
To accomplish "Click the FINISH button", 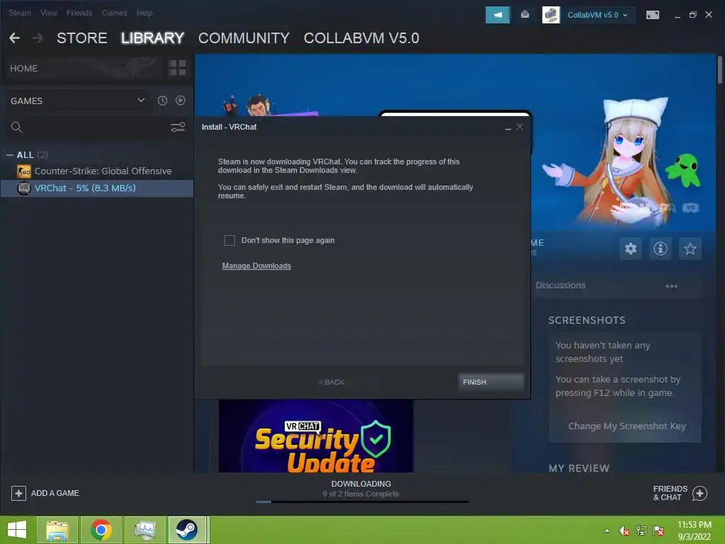I will pos(491,382).
